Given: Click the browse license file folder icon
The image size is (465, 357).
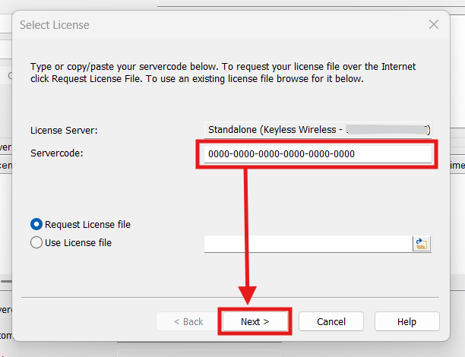Looking at the screenshot, I should coord(421,243).
